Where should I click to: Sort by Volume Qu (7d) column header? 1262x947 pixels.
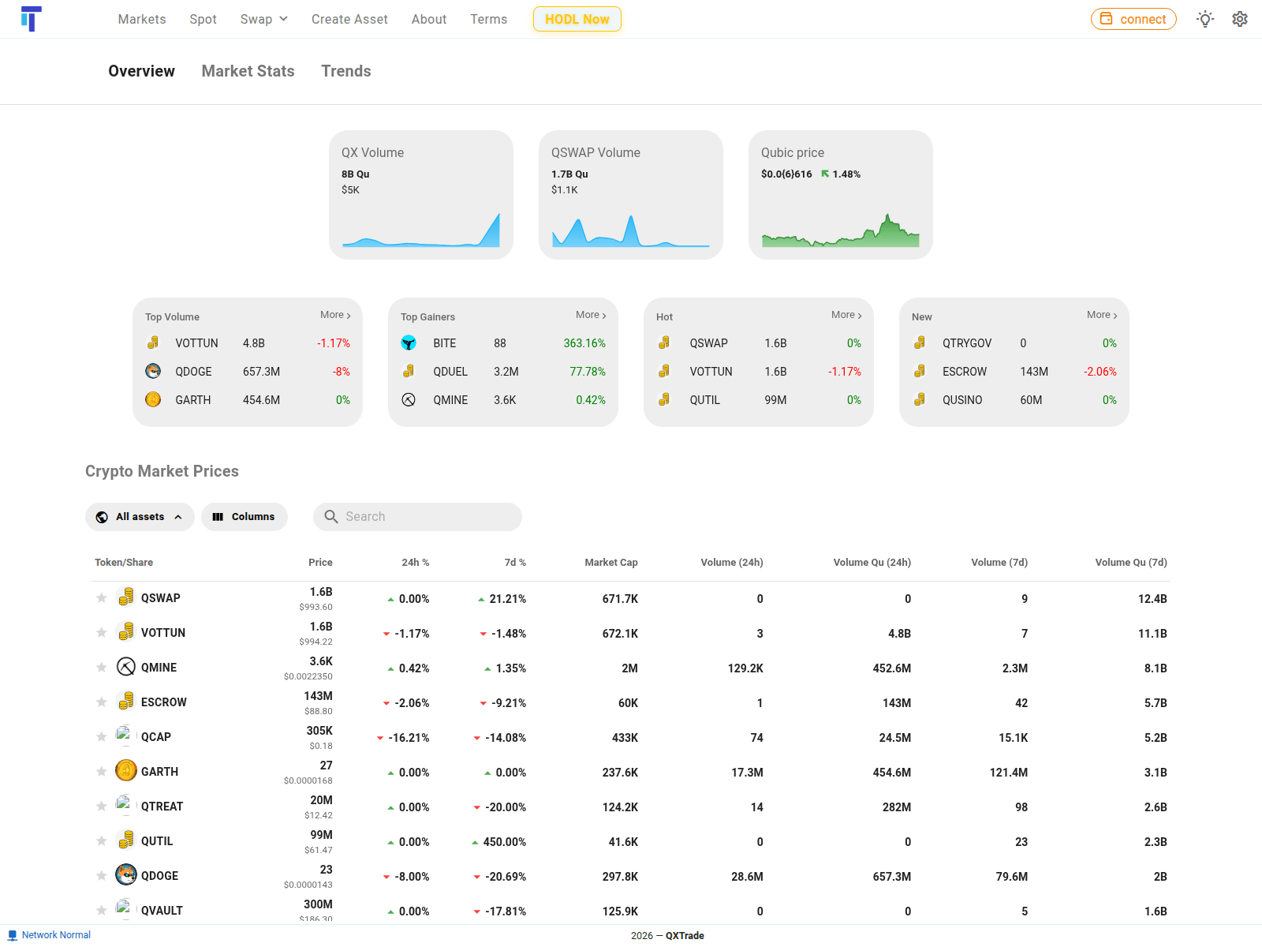1131,563
